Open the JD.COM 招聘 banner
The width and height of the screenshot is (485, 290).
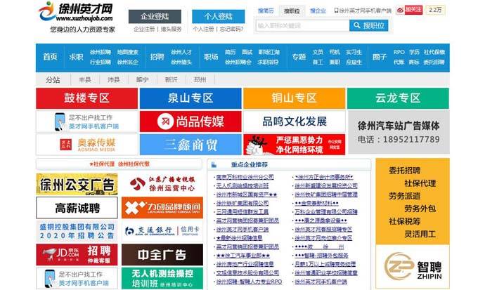point(77,254)
